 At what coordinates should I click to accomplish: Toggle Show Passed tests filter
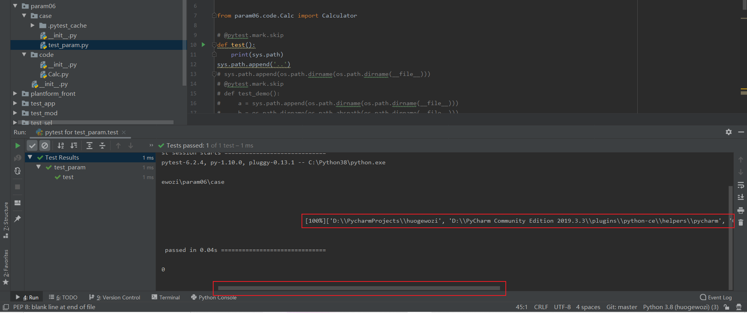(x=32, y=146)
